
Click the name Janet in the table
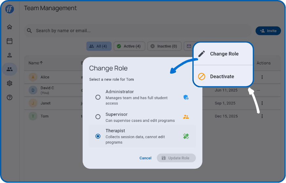45,103
